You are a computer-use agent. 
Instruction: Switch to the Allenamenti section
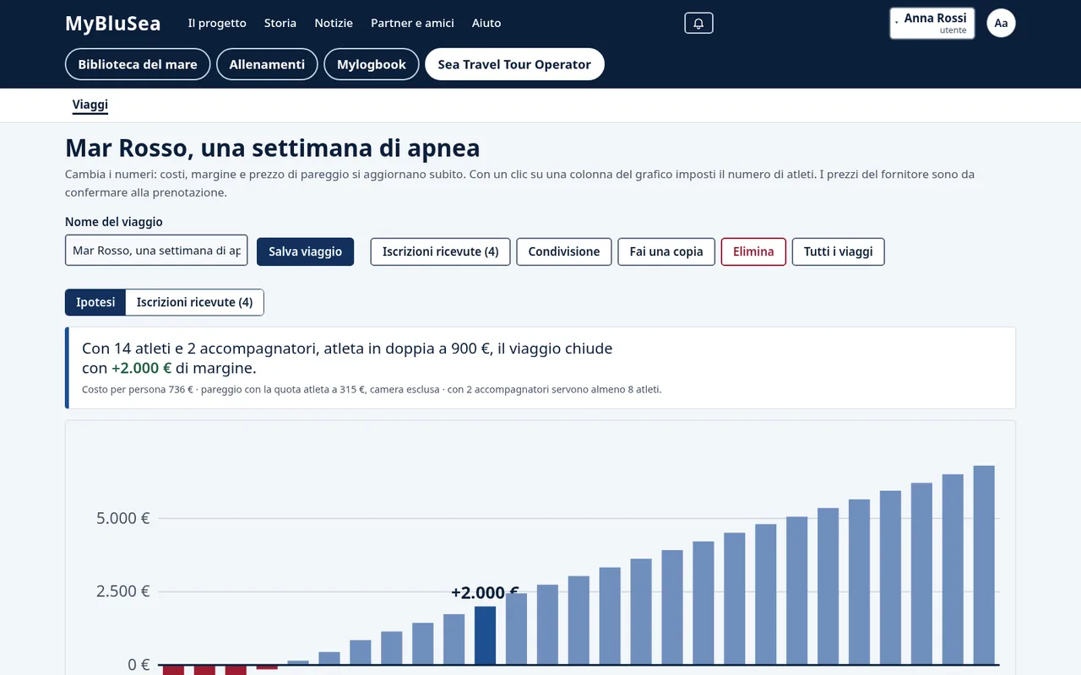(x=267, y=64)
